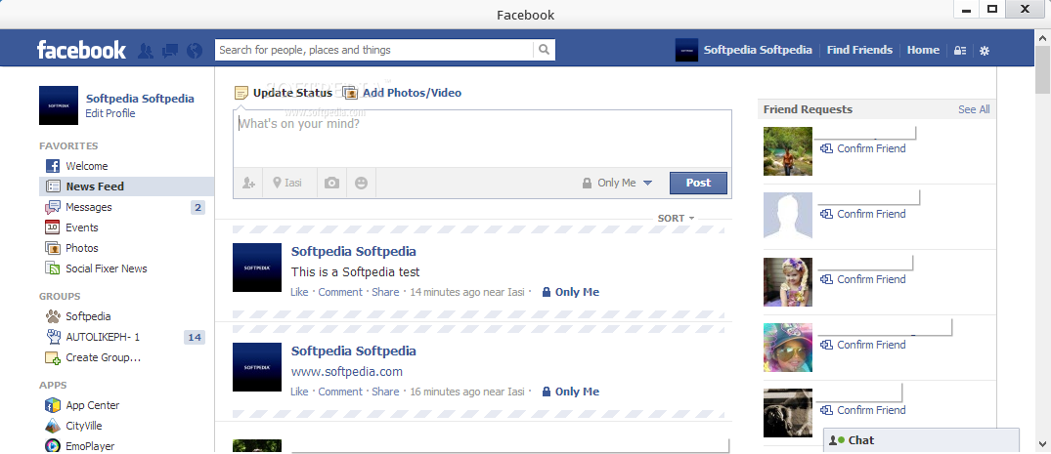Open Messages in sidebar

(88, 208)
